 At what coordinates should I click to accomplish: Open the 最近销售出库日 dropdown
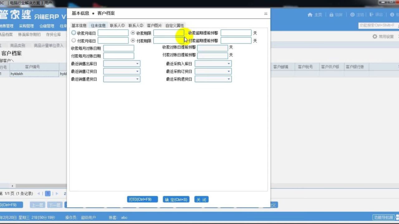pos(137,63)
